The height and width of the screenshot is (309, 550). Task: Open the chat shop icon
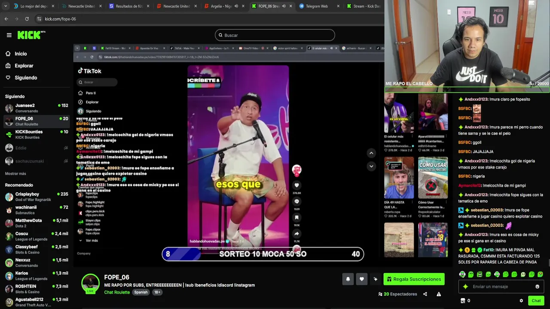pyautogui.click(x=463, y=301)
